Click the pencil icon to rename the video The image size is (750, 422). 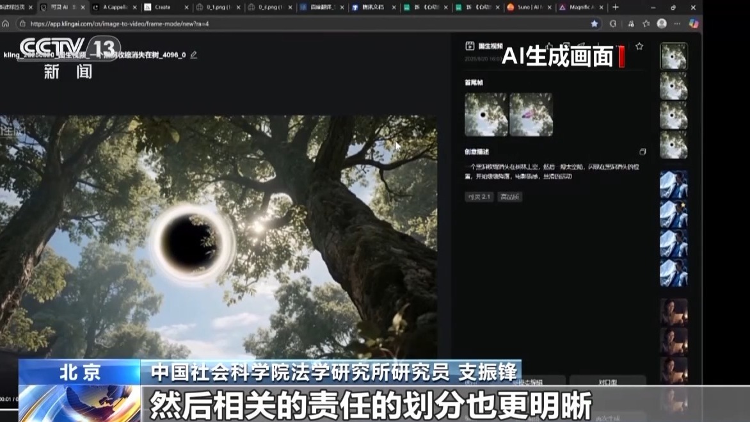click(194, 55)
